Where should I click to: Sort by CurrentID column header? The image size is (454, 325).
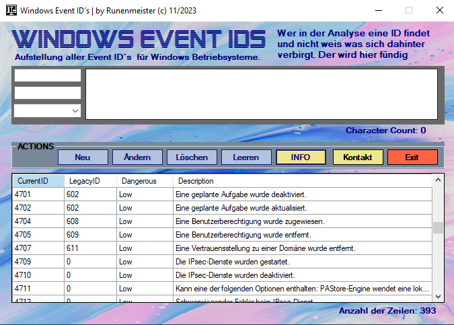38,181
